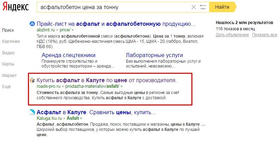This screenshot has height=141, width=279.
Task: Expand the abzlint.ru price/ dropdown arrow
Action: point(73,30)
